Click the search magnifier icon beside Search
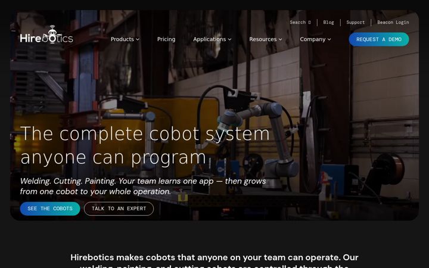Screen dimensions: 429x268 (309, 23)
